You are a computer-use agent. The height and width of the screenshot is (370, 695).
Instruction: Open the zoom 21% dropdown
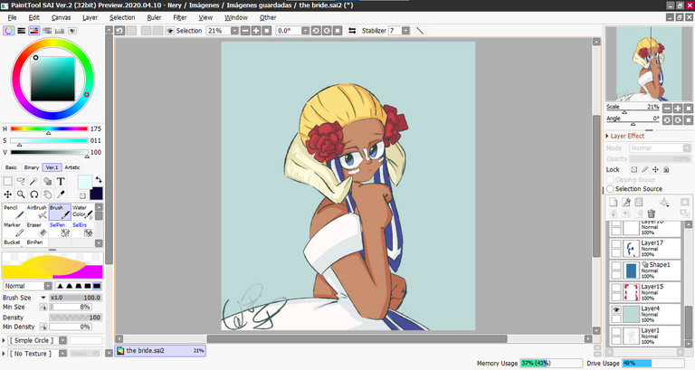pyautogui.click(x=234, y=31)
